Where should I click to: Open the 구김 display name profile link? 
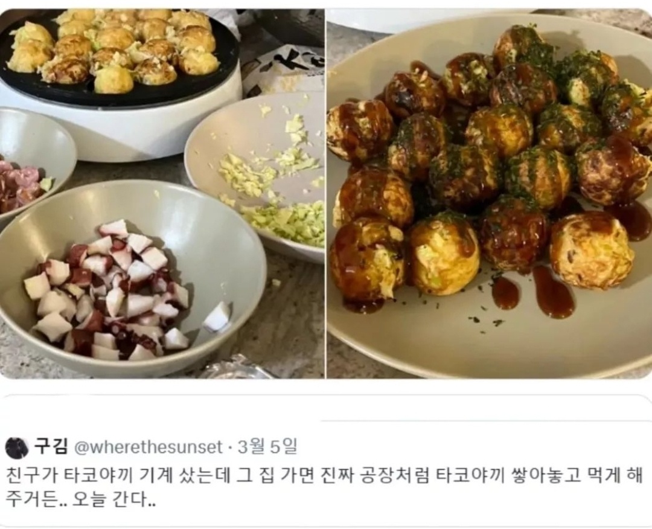coord(51,447)
